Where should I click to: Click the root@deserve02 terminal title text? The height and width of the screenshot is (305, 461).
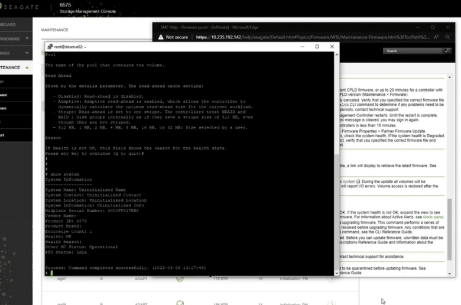coord(70,47)
